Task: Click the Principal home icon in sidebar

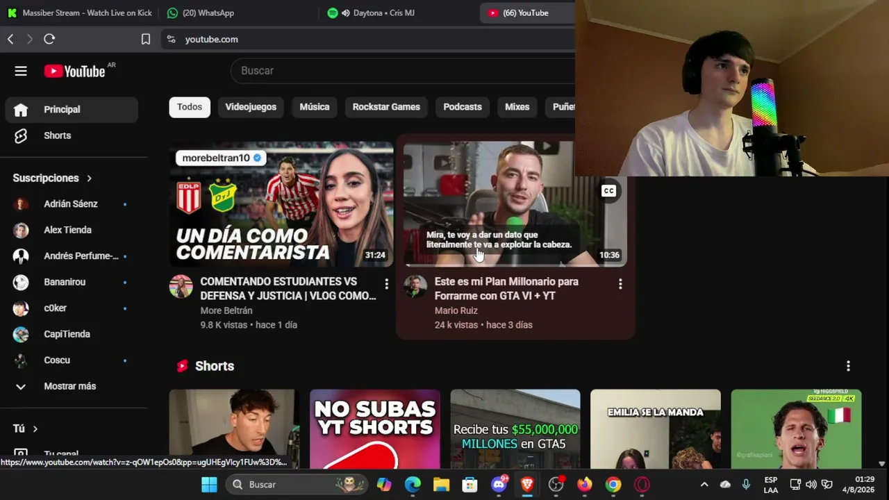Action: pyautogui.click(x=21, y=110)
